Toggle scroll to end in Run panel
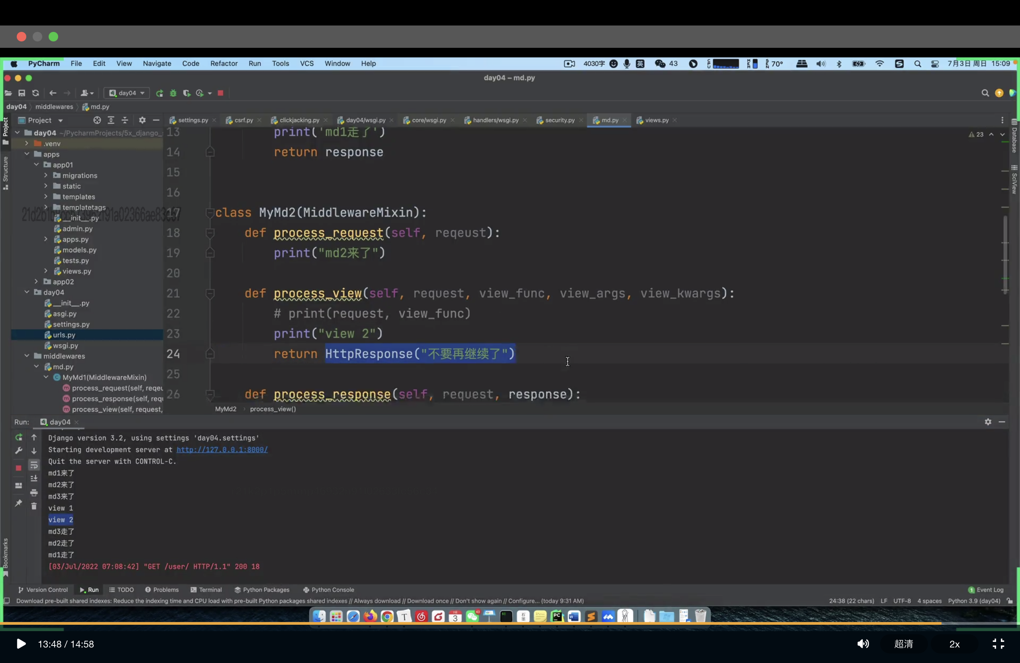This screenshot has height=663, width=1020. click(x=34, y=479)
